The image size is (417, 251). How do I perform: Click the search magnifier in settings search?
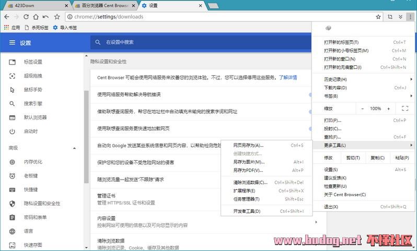tap(98, 42)
